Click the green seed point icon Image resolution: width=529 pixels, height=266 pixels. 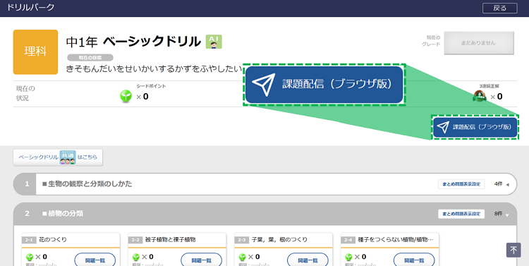tap(126, 97)
